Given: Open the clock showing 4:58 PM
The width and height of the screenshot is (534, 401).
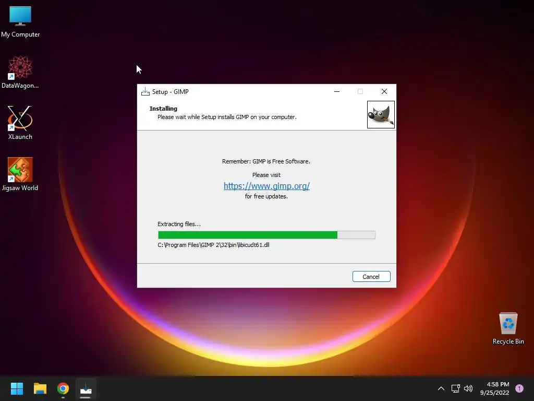Looking at the screenshot, I should point(495,388).
